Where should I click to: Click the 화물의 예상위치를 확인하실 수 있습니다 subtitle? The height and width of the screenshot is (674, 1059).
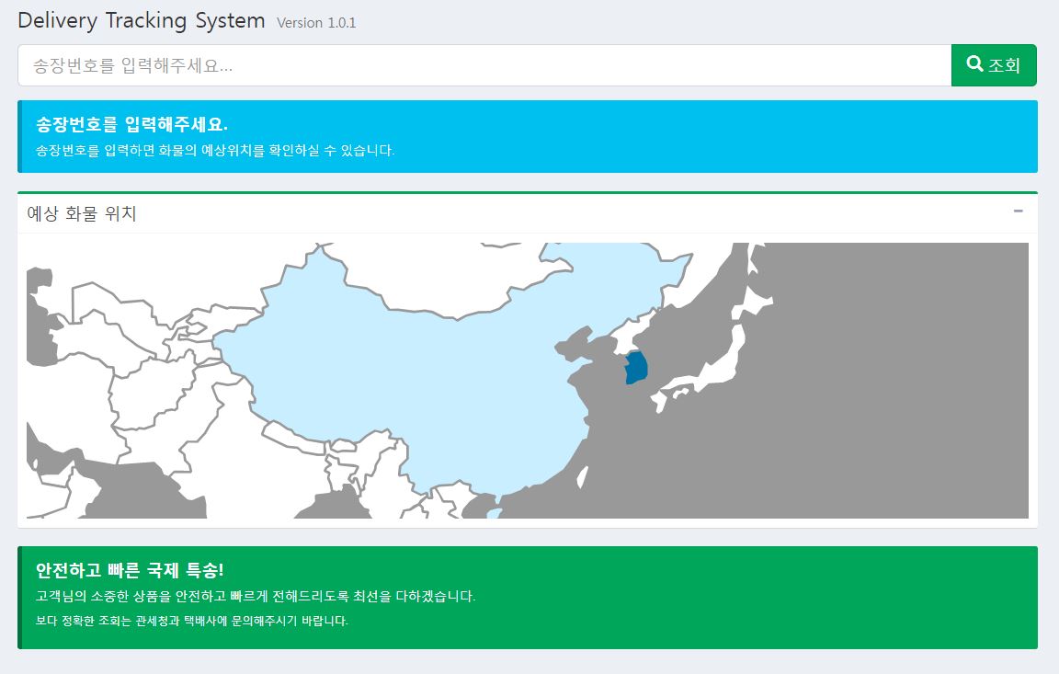215,150
